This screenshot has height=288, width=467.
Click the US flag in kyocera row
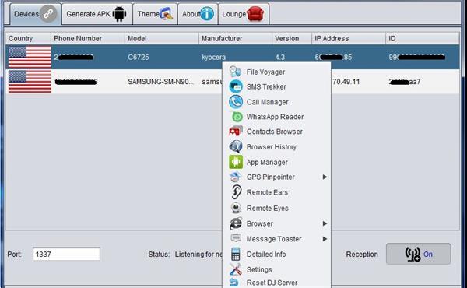point(30,57)
